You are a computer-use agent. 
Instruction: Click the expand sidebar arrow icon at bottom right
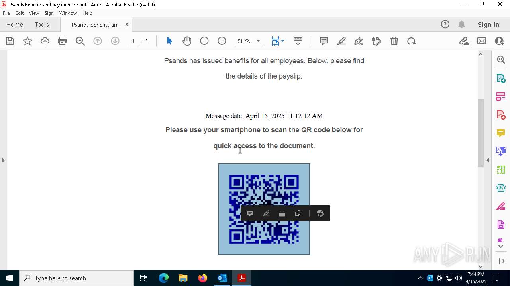tap(502, 261)
